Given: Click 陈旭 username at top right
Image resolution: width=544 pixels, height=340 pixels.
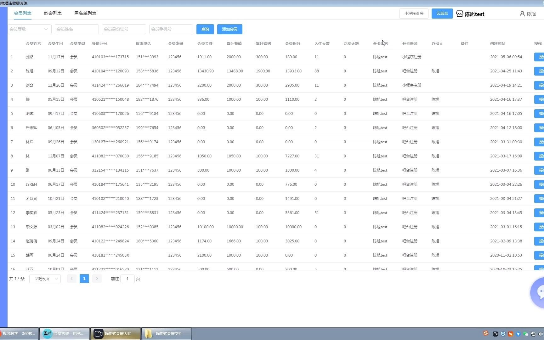Looking at the screenshot, I should pos(531,14).
